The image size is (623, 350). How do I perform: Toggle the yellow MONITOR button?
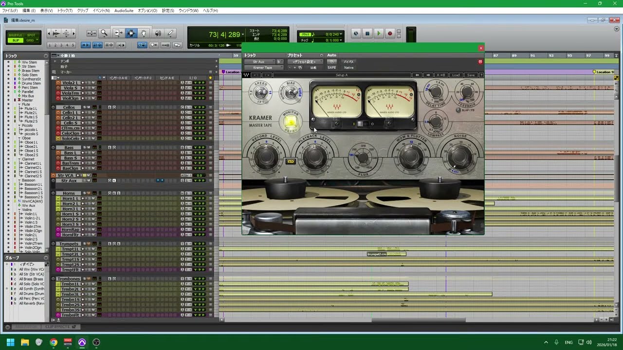(x=291, y=122)
